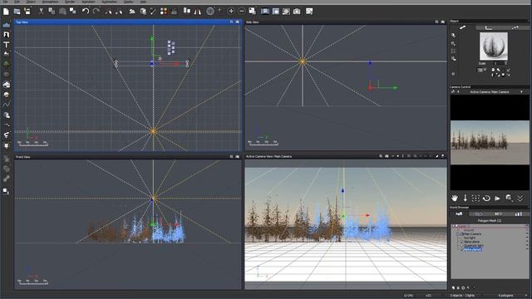Click the Undo arrow in the toolbar

(x=86, y=11)
